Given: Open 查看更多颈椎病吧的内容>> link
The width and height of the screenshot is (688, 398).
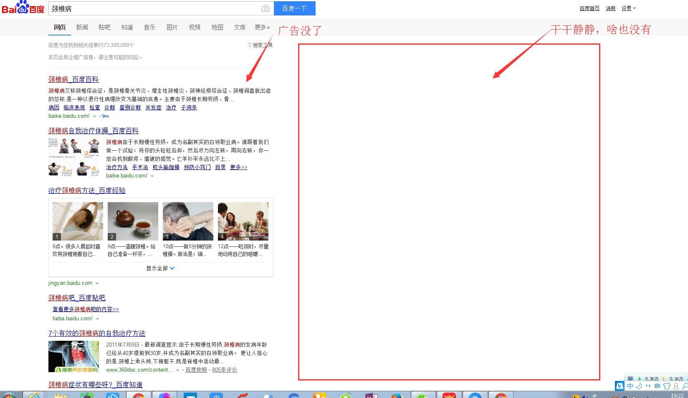Looking at the screenshot, I should 86,309.
